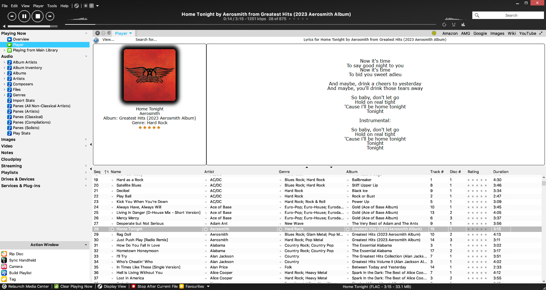The image size is (546, 290).
Task: Rate the Rag Doll row with stars
Action: tap(477, 235)
